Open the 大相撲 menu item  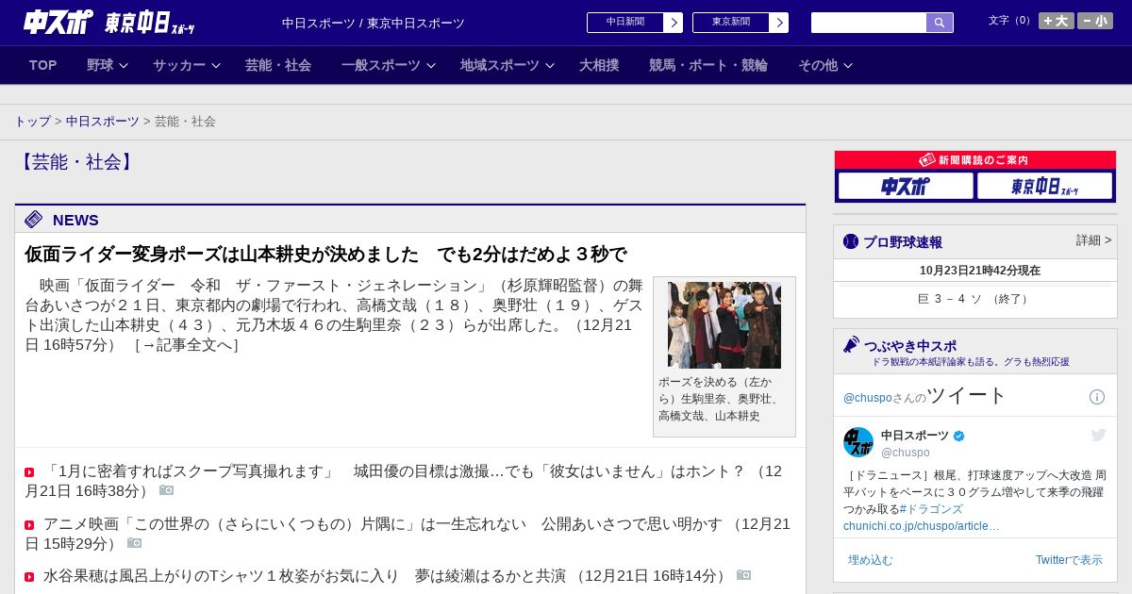coord(599,65)
